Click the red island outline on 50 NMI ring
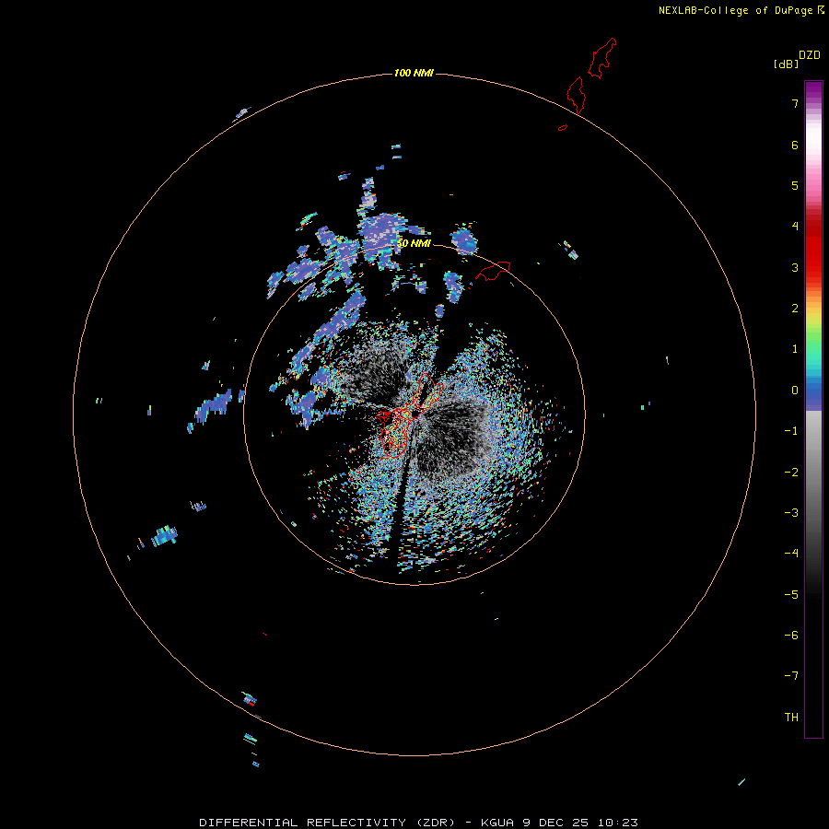The width and height of the screenshot is (829, 829). pos(493,271)
